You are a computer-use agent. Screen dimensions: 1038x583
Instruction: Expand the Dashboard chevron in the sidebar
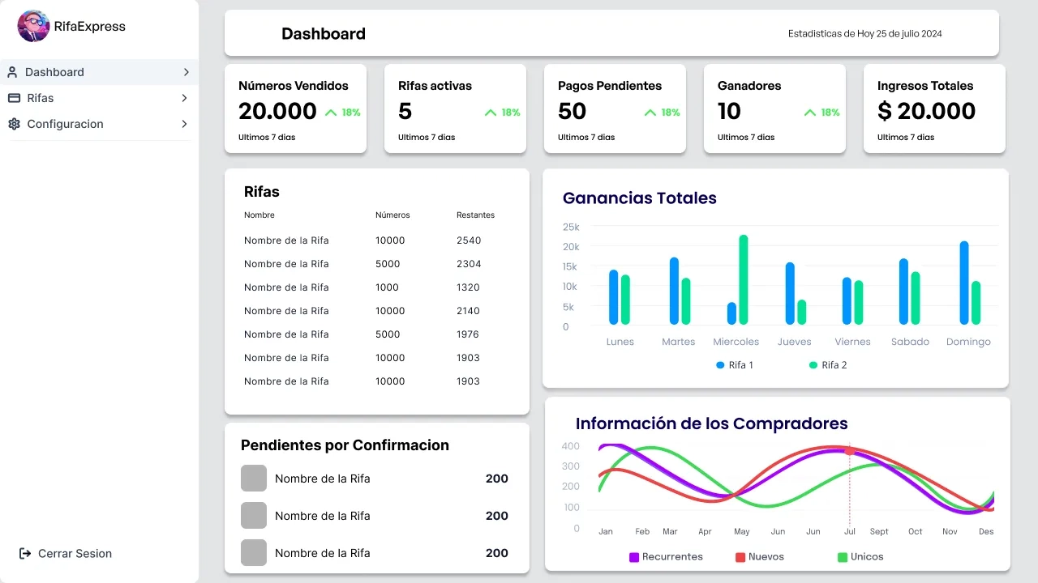187,72
